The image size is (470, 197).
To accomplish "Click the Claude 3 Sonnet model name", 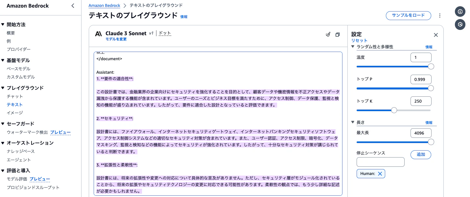I will [x=126, y=33].
